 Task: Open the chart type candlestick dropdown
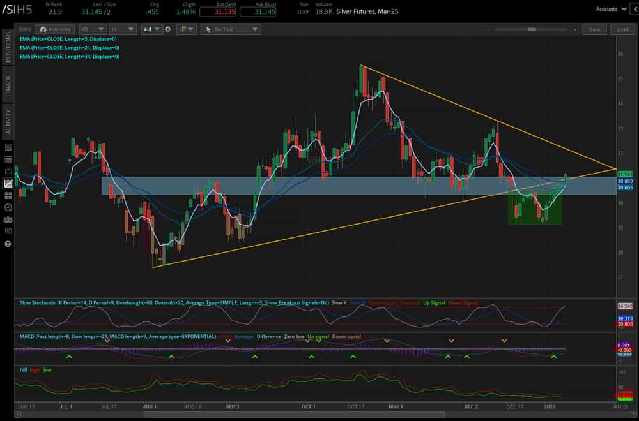152,29
